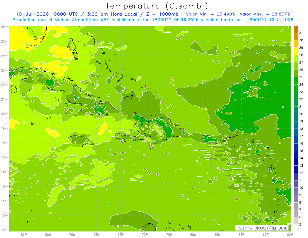Pick the white swatch below colorbar 5
308x238 pixels.
(x=296, y=228)
